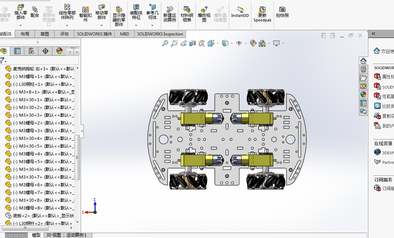Expand the filter funnel dropdown in feature tree
Viewport: 394px width, 238px height.
click(x=6, y=62)
